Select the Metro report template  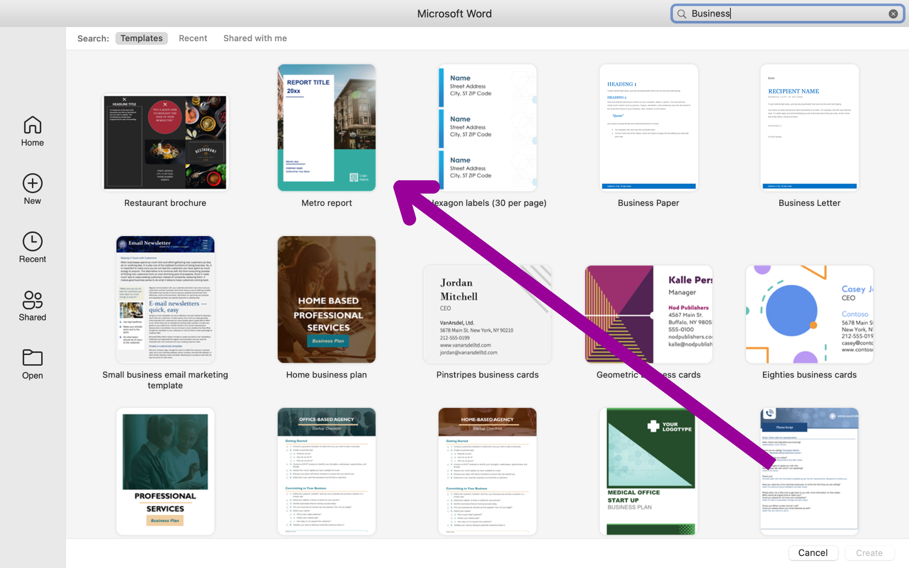[x=327, y=128]
